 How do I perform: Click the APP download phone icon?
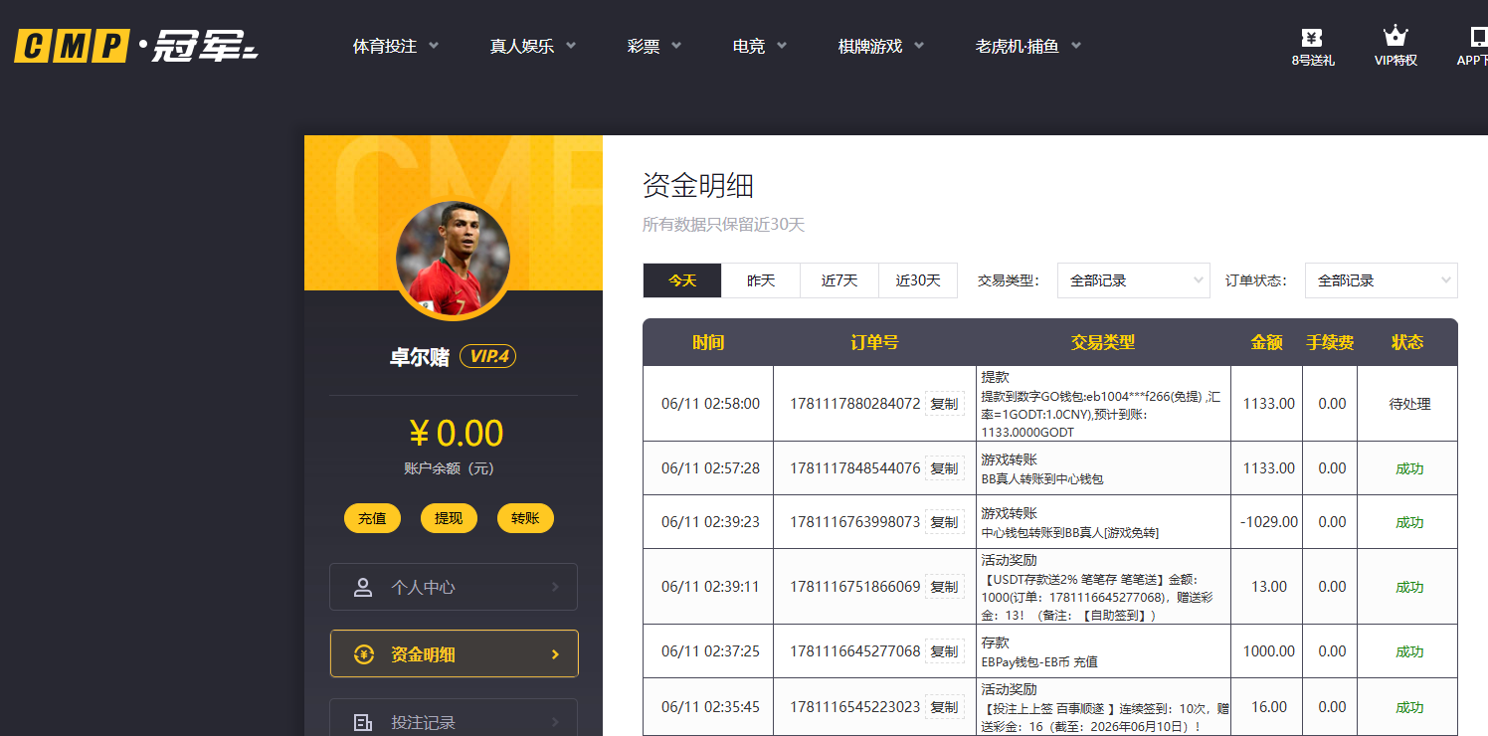1479,37
